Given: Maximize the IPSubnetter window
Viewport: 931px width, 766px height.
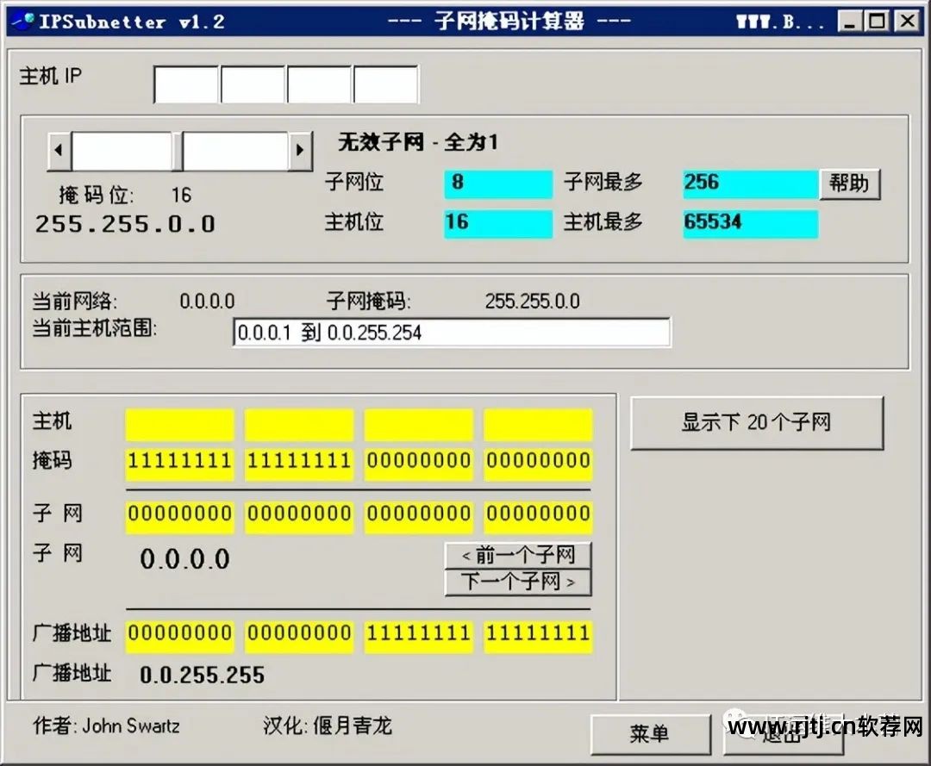Looking at the screenshot, I should click(x=877, y=22).
